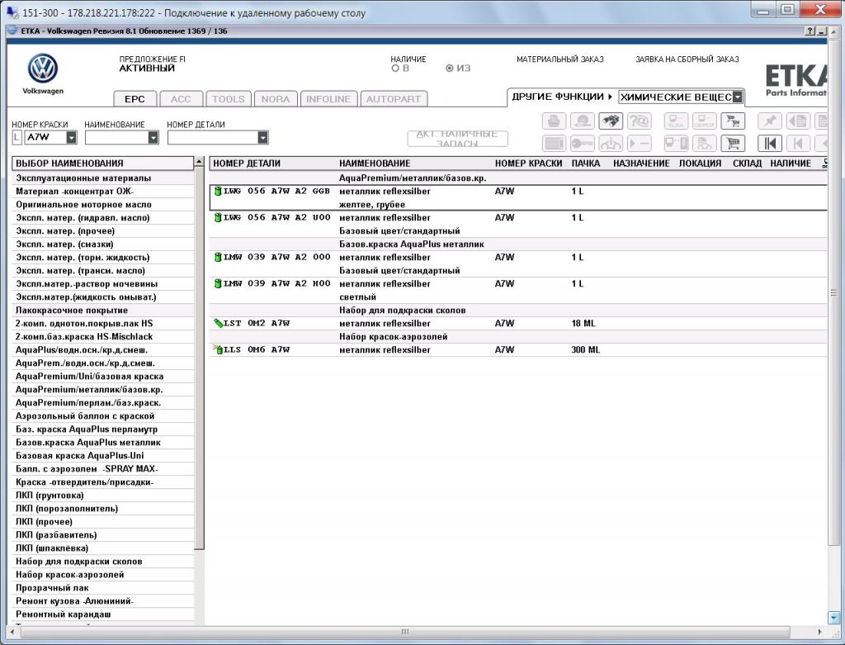Click the binoculars search icon
The width and height of the screenshot is (845, 645).
pos(611,121)
